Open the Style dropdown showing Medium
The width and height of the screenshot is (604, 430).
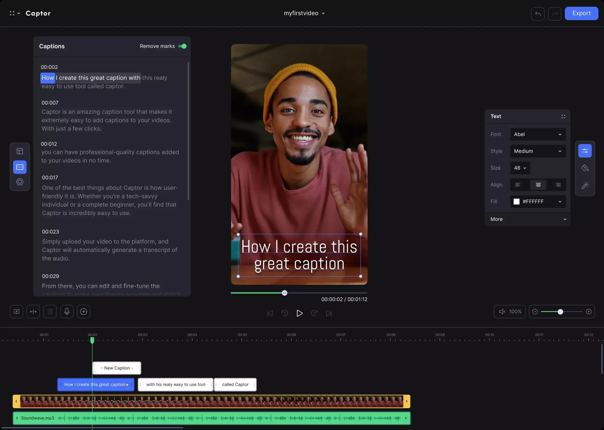pos(537,151)
